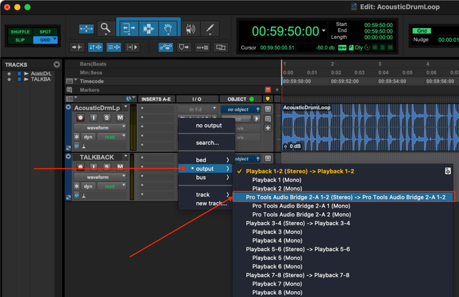The image size is (459, 297).
Task: Click dyn button on AcousticDrmLp track
Action: click(x=88, y=137)
